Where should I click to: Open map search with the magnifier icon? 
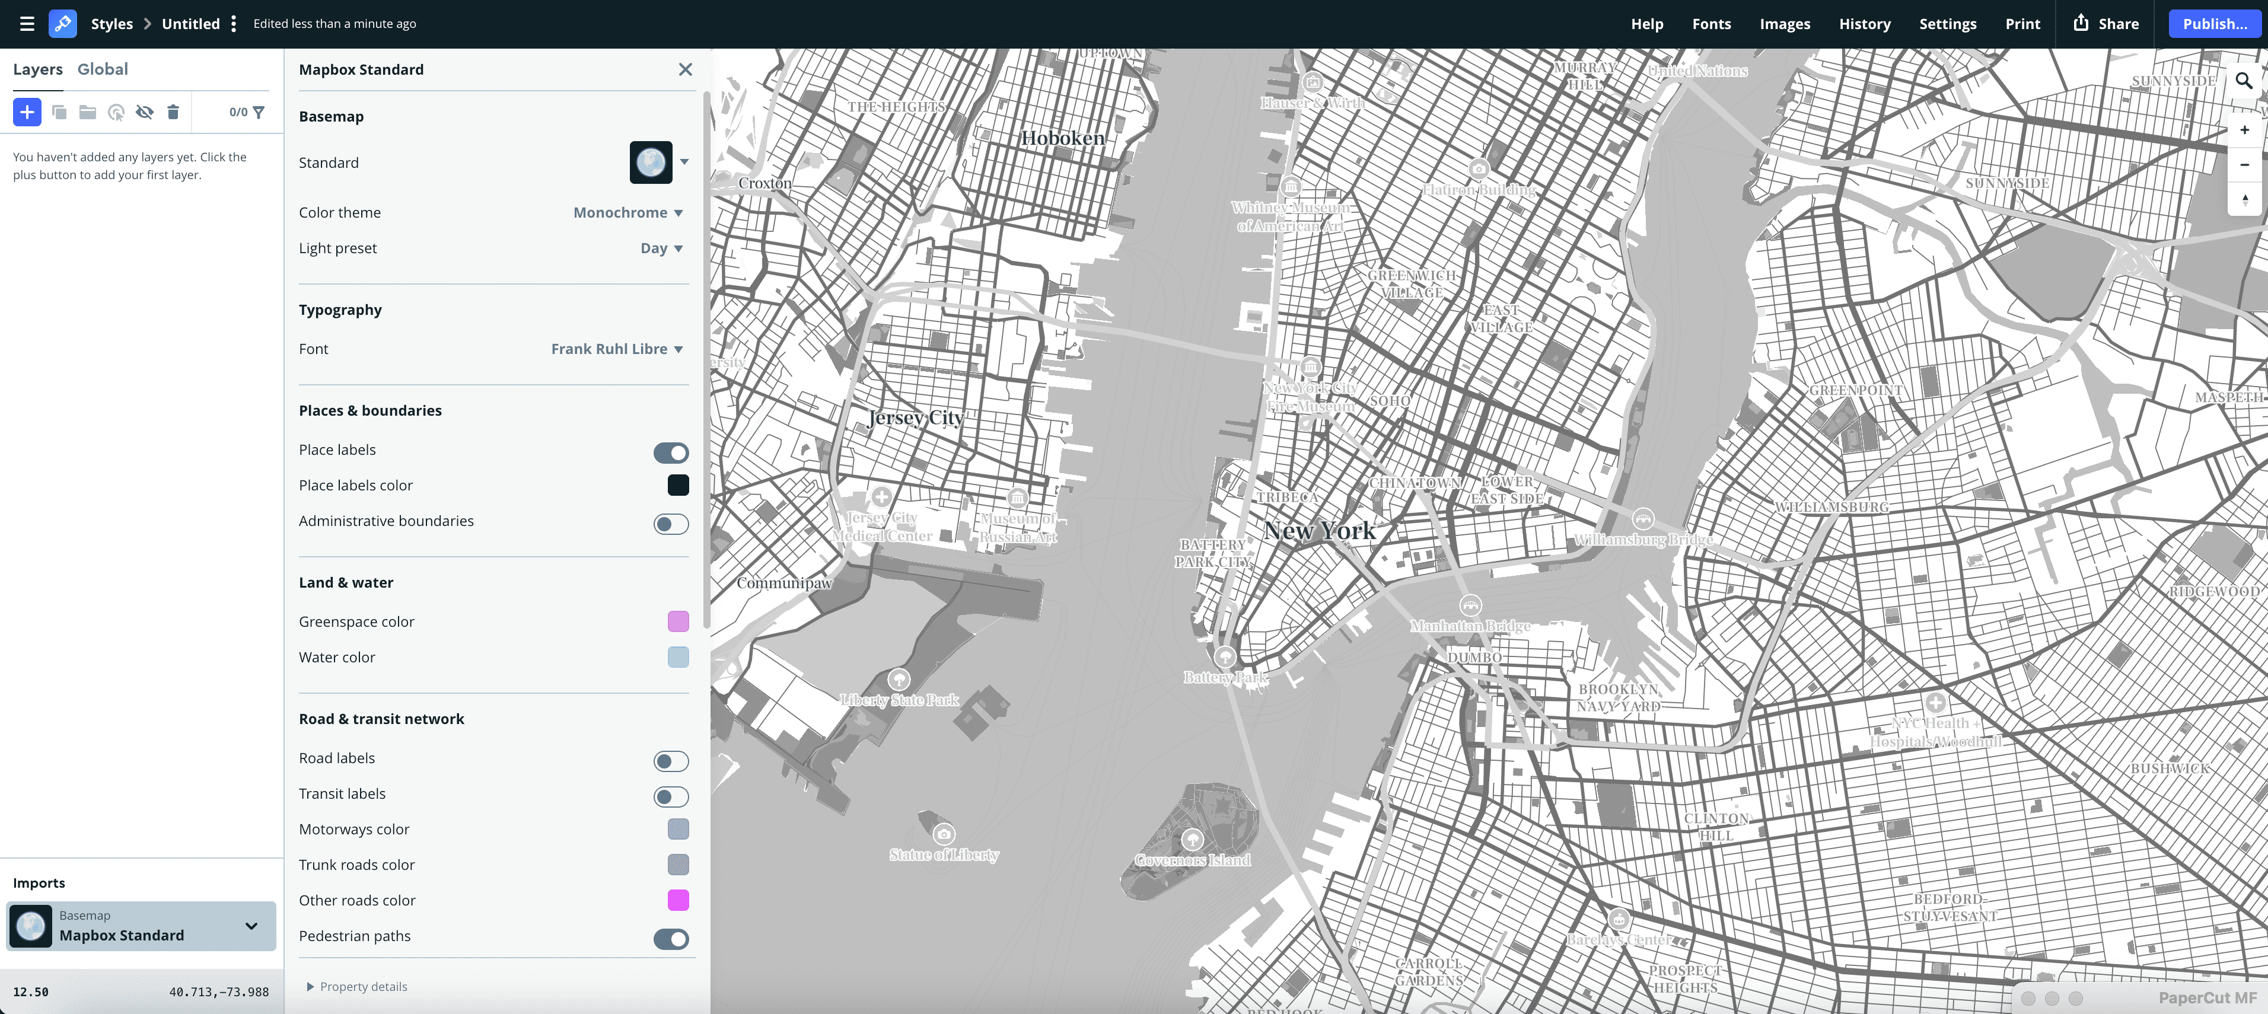click(2245, 80)
